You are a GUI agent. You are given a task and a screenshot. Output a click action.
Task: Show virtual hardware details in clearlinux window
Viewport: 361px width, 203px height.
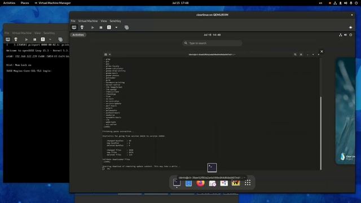coord(82,28)
